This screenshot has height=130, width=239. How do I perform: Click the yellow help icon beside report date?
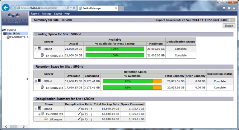[x=231, y=20]
